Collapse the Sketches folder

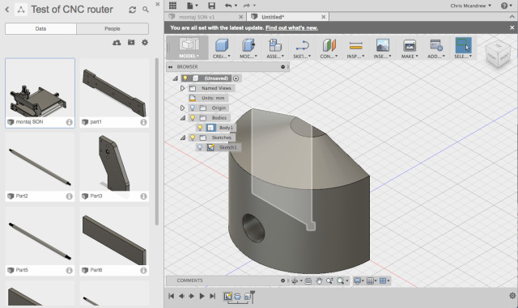tap(183, 137)
